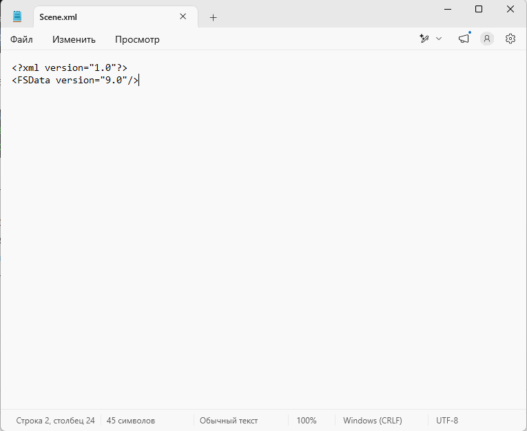This screenshot has height=431, width=527.
Task: Open the Просмотр menu
Action: click(137, 40)
